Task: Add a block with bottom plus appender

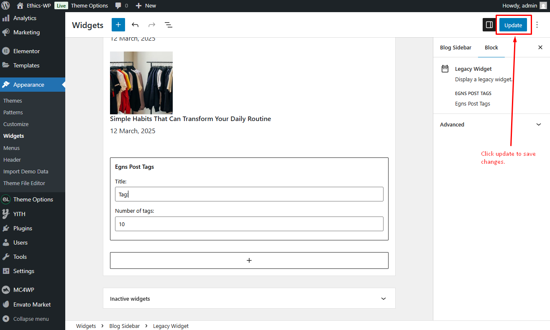Action: (249, 260)
